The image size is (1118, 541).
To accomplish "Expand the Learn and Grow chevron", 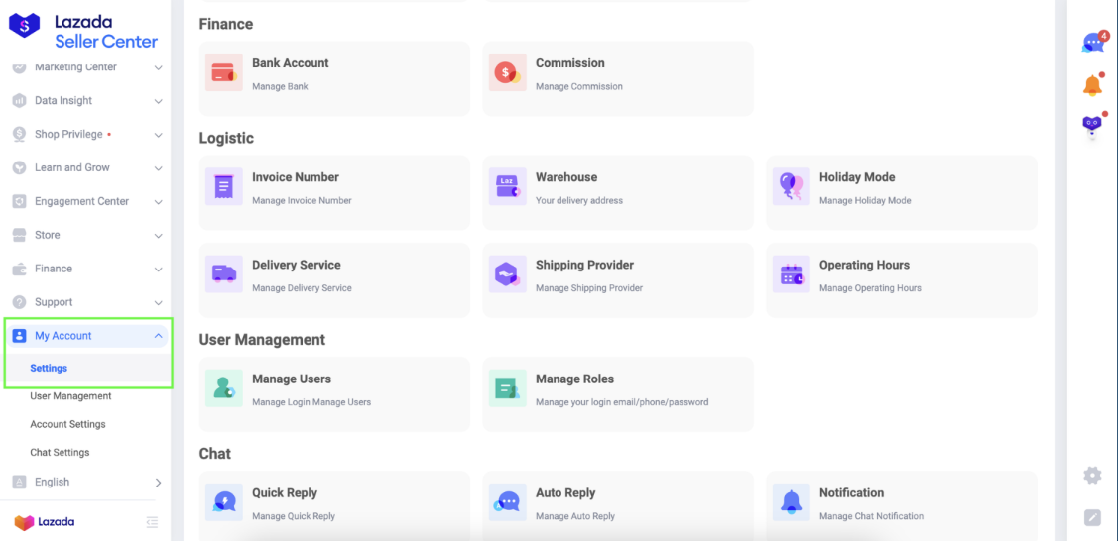I will [159, 168].
